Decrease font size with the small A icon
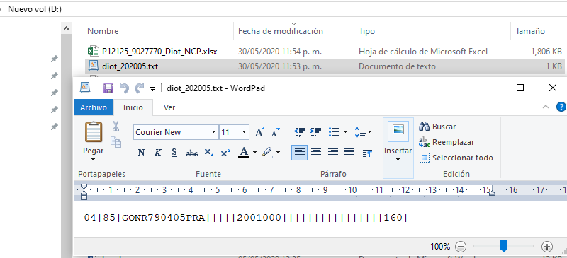The width and height of the screenshot is (567, 258). (275, 132)
